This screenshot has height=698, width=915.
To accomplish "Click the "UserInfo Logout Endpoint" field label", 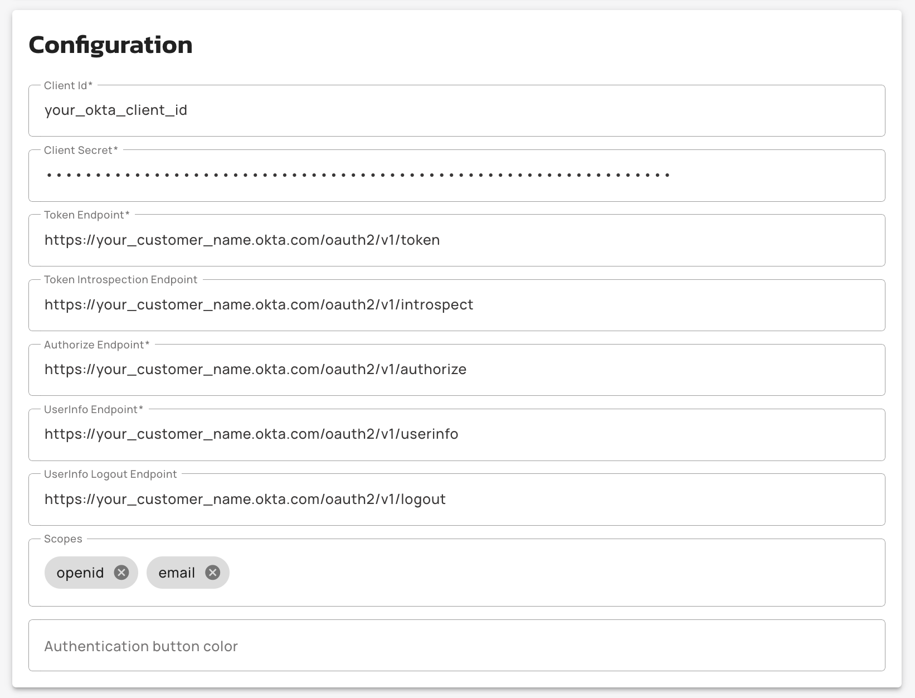I will 110,474.
